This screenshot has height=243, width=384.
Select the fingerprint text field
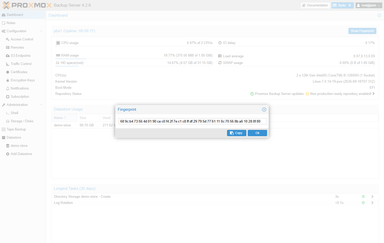coord(193,121)
